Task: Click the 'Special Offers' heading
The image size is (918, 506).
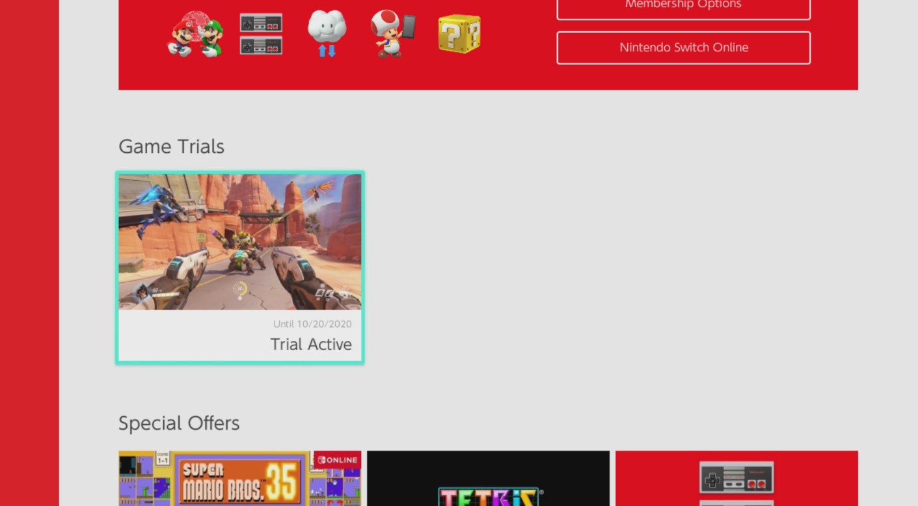Action: [179, 423]
